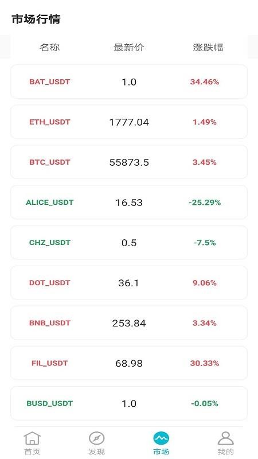Viewport: 258px width, 459px height.
Task: Go to the 我的 tab label
Action: click(225, 452)
